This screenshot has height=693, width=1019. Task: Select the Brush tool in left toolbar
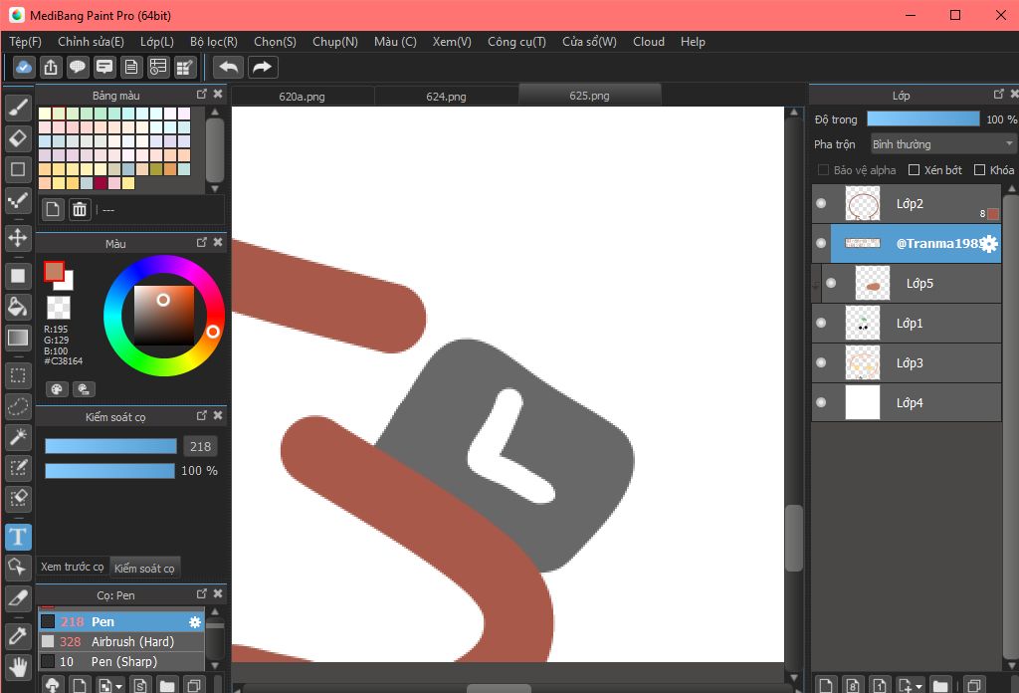point(18,108)
